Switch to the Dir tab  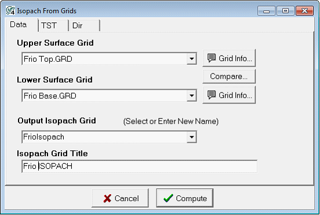84,25
